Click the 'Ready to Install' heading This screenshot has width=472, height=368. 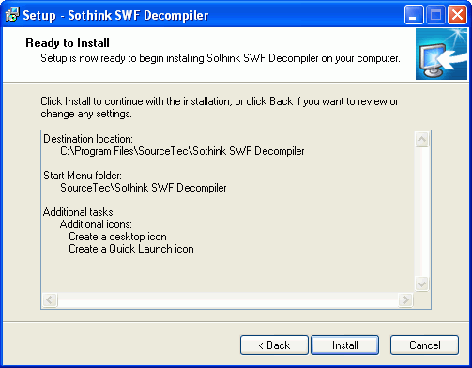pos(68,43)
